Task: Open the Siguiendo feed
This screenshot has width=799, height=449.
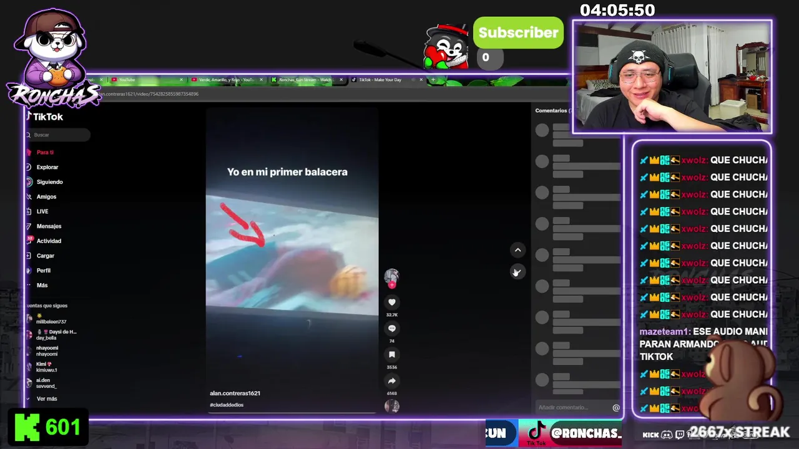Action: click(x=50, y=182)
